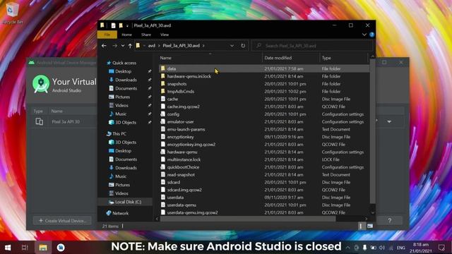Image resolution: width=452 pixels, height=254 pixels.
Task: Go up one folder level
Action: coord(130,46)
